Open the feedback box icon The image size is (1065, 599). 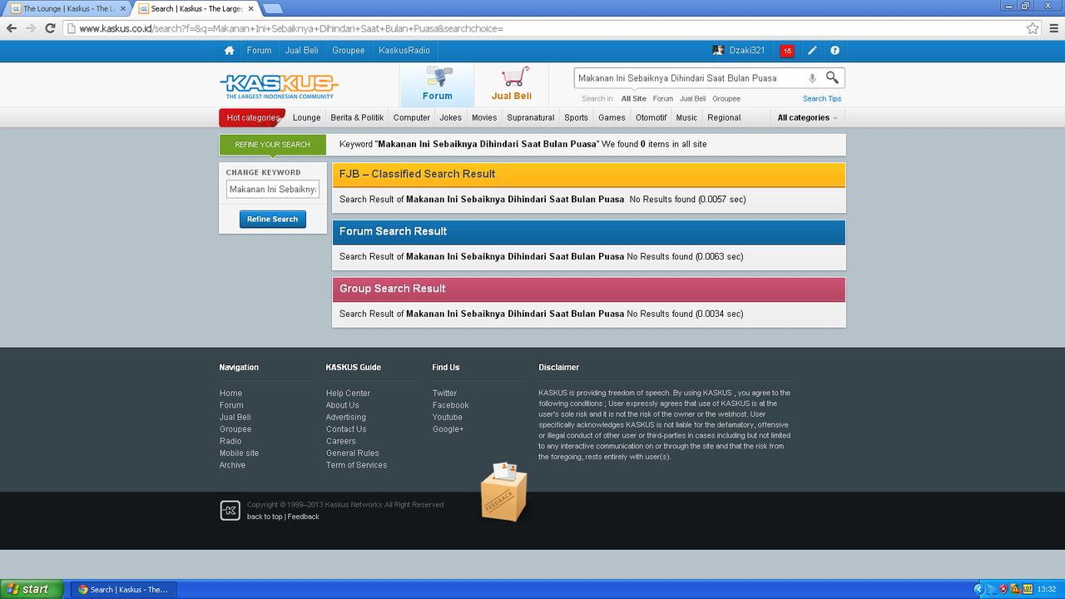[x=504, y=492]
